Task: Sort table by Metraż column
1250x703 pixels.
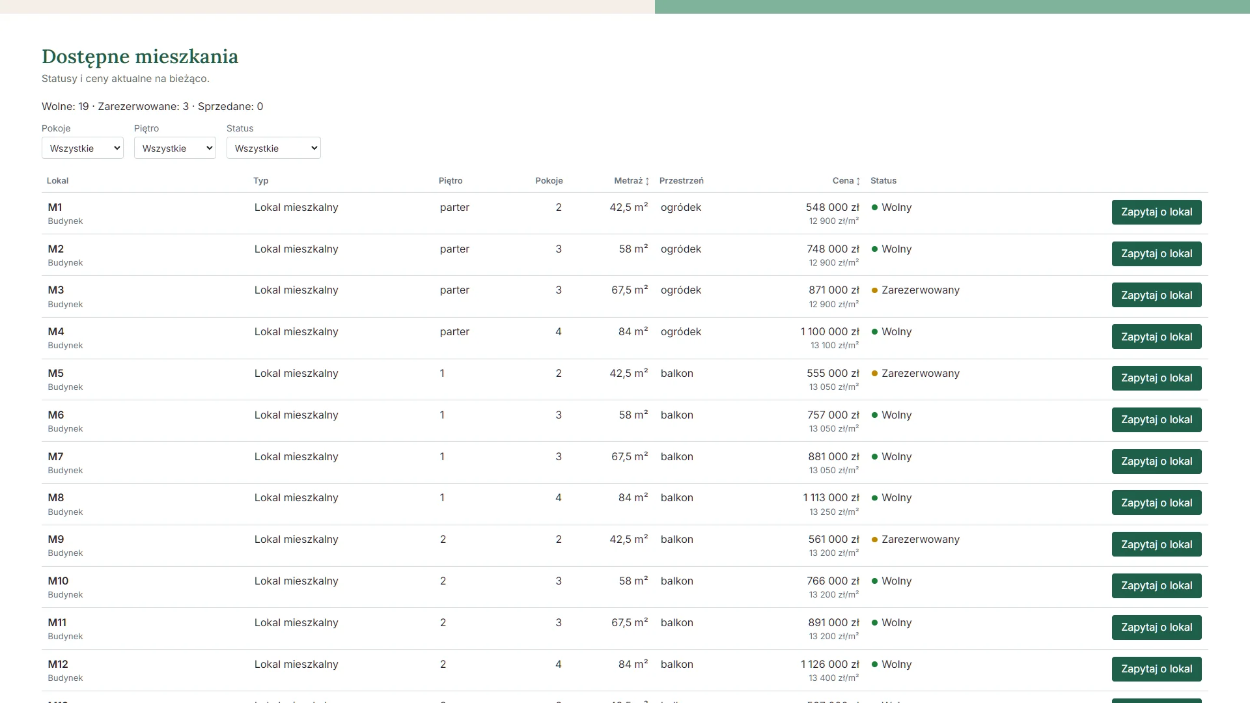Action: (632, 181)
